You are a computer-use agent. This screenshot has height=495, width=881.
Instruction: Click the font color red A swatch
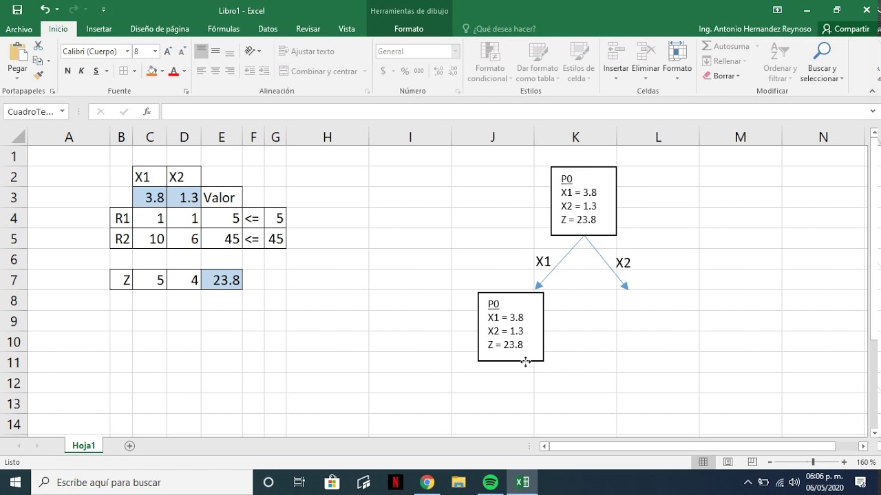click(173, 71)
